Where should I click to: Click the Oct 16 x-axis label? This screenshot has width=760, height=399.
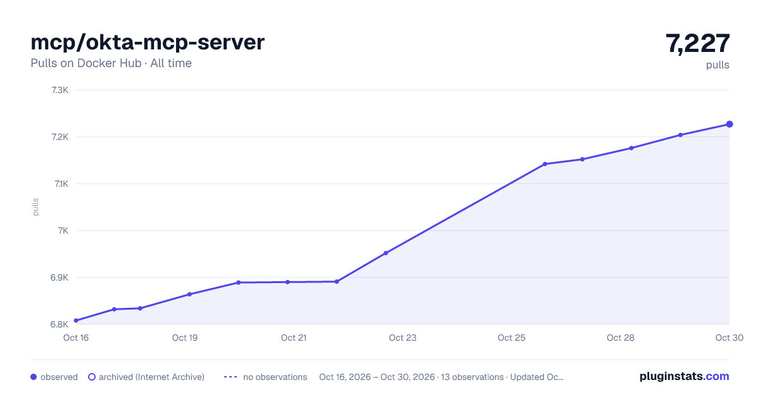pos(76,338)
